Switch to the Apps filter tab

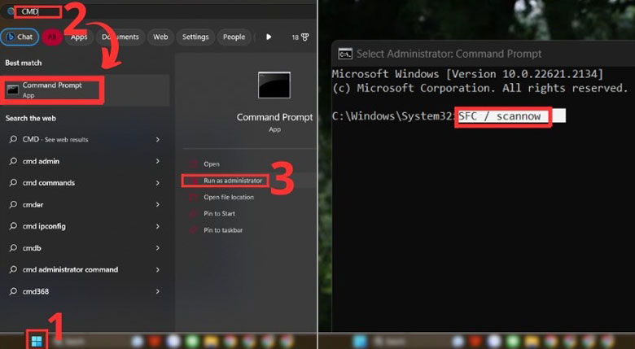[x=79, y=37]
